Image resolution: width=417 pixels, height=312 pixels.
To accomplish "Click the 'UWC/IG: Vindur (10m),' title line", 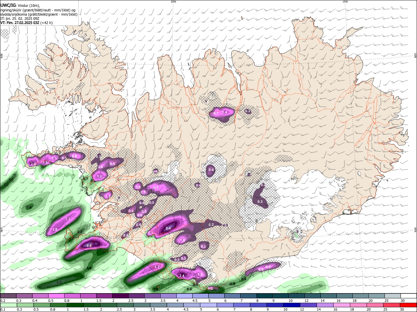I will pyautogui.click(x=20, y=5).
